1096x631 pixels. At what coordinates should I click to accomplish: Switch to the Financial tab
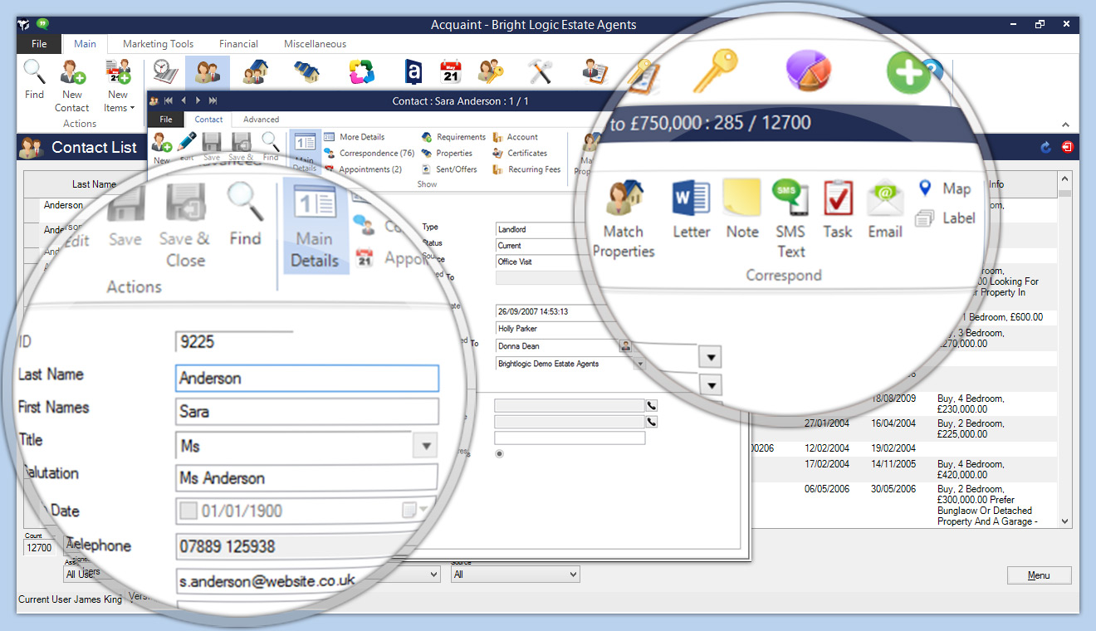pyautogui.click(x=238, y=44)
